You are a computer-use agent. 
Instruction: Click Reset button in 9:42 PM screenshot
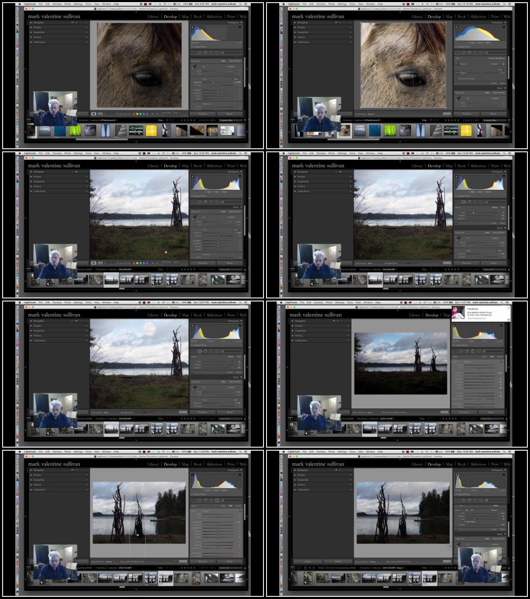tap(230, 114)
